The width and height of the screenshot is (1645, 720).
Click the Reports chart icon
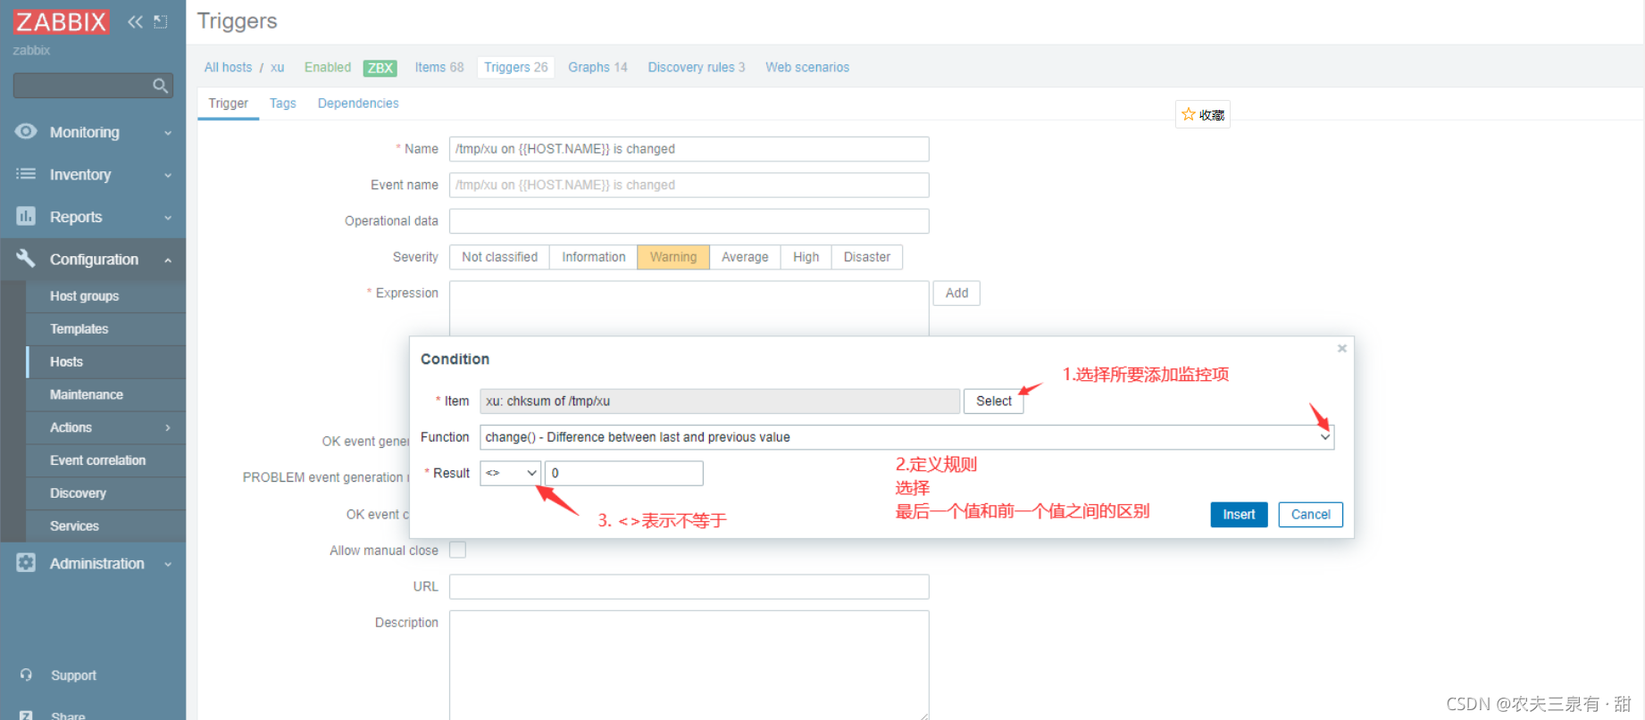tap(26, 216)
